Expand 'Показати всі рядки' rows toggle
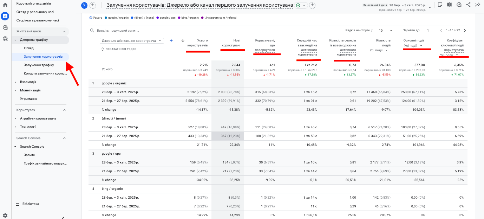This screenshot has width=484, height=219. click(x=119, y=49)
